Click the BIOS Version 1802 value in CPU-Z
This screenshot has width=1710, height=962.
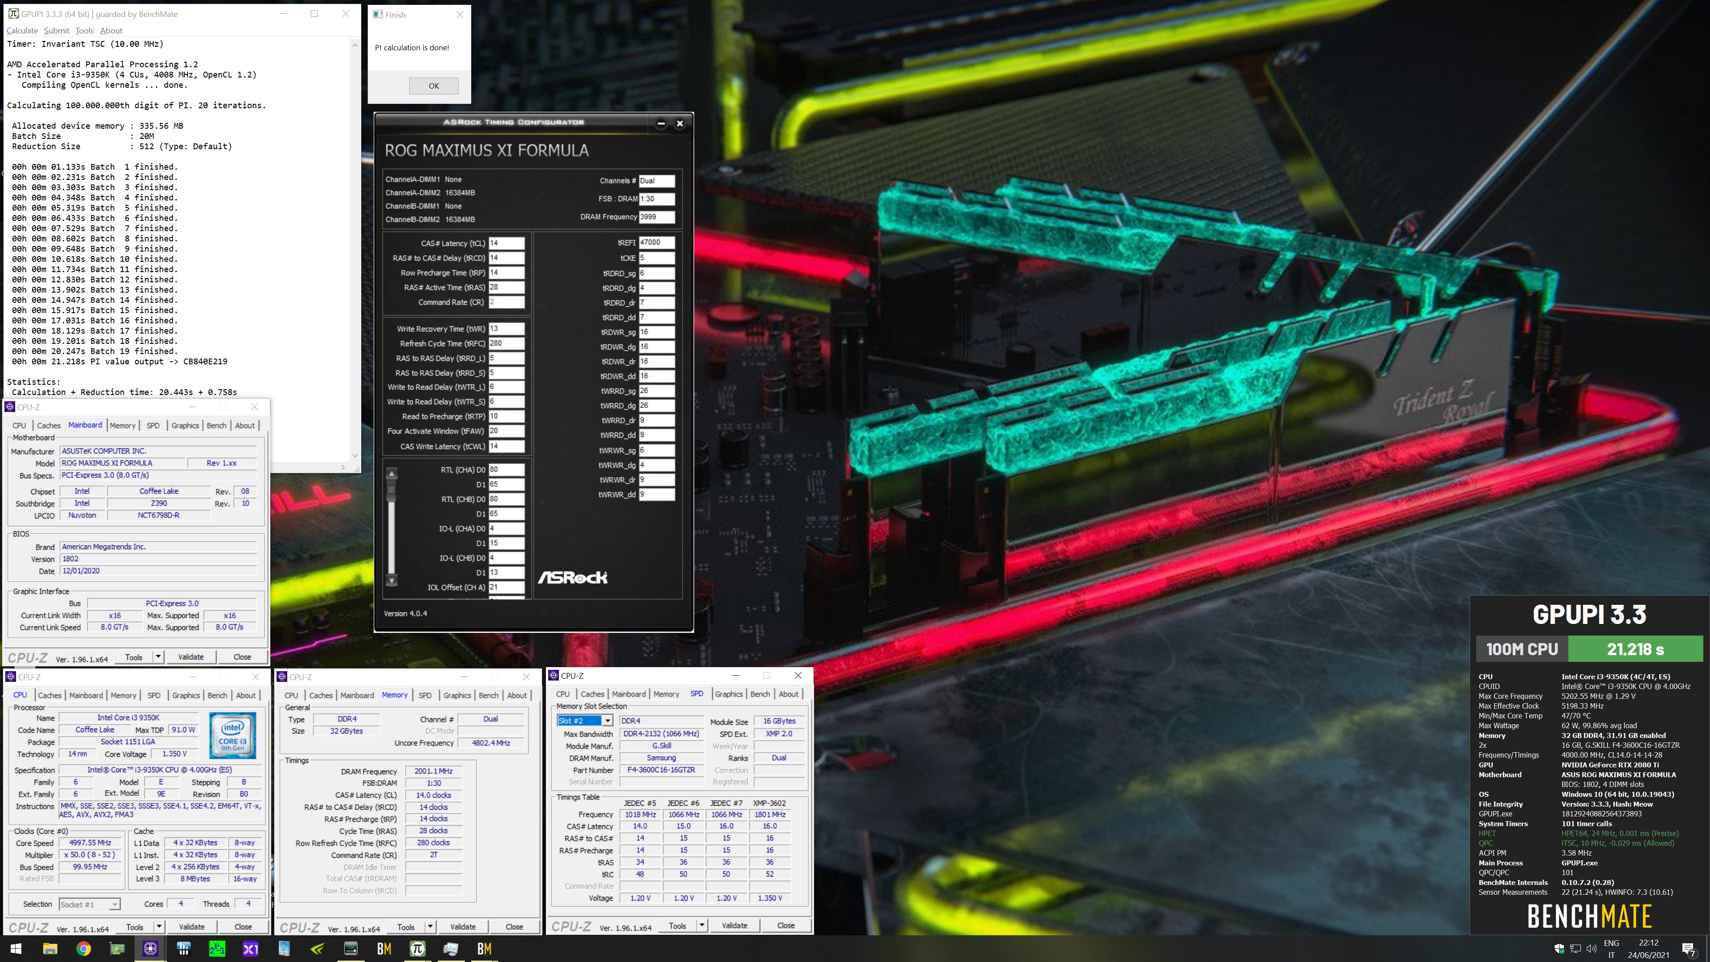tap(158, 559)
